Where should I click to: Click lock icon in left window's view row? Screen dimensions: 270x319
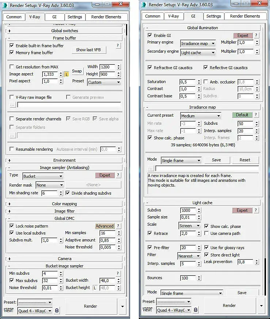pyautogui.click(x=57, y=311)
